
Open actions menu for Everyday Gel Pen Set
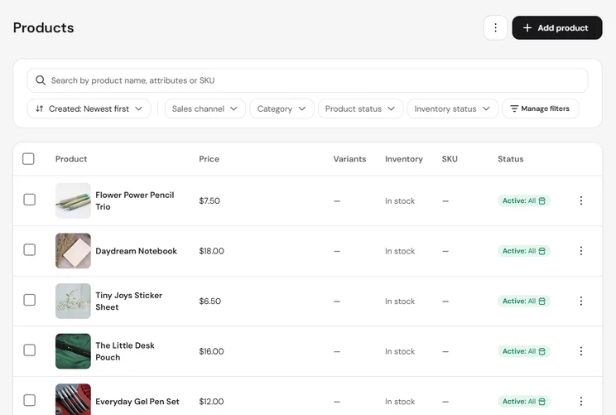pyautogui.click(x=581, y=401)
